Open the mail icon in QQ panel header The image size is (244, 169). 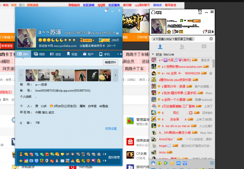[174, 32]
